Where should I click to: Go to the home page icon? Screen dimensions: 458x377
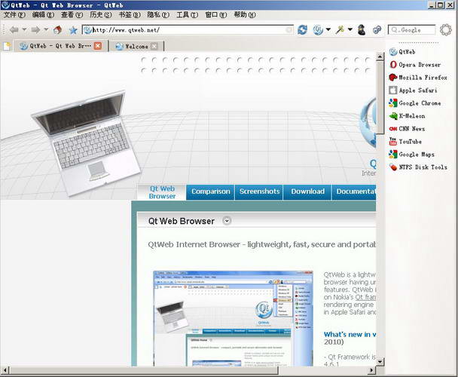tap(57, 30)
